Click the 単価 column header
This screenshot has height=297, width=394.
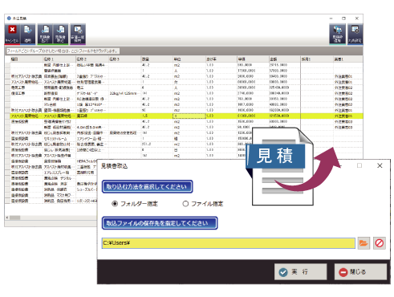(253, 59)
